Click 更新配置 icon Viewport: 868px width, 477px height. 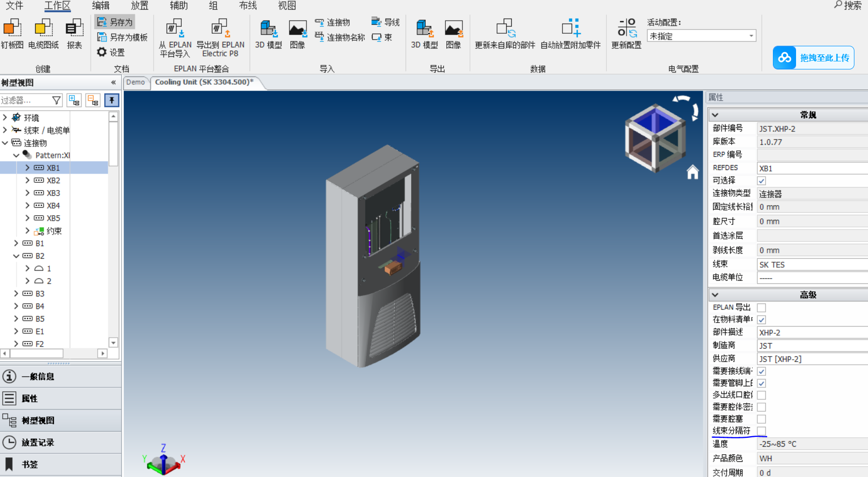click(x=626, y=34)
